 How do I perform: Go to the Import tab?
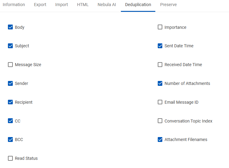(62, 5)
